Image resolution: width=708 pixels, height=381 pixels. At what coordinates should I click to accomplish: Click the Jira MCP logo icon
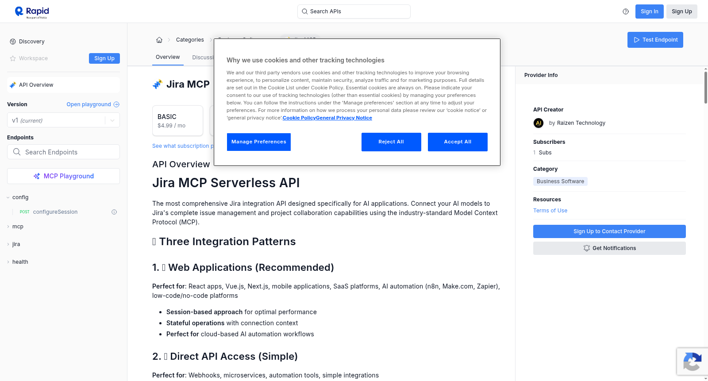click(158, 84)
